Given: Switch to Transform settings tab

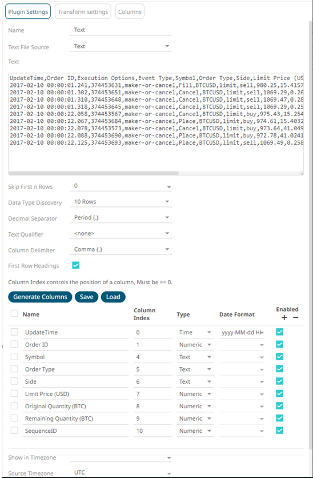Looking at the screenshot, I should click(x=83, y=12).
